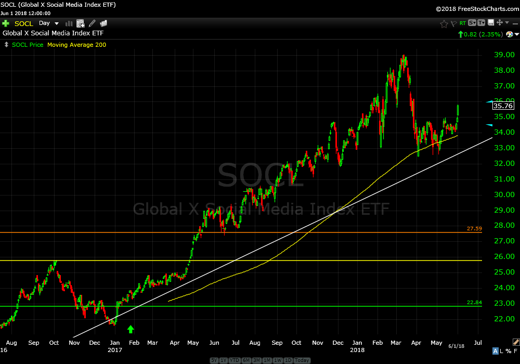
Task: Open the S dropdown button
Action: pos(472,23)
